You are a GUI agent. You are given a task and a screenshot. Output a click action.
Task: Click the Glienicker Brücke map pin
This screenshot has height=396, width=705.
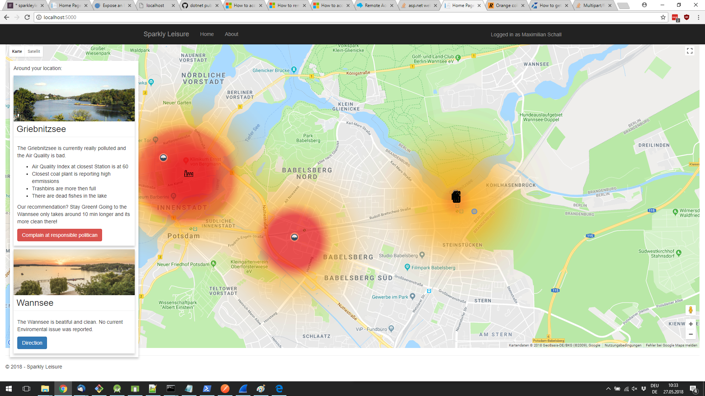[x=294, y=70]
